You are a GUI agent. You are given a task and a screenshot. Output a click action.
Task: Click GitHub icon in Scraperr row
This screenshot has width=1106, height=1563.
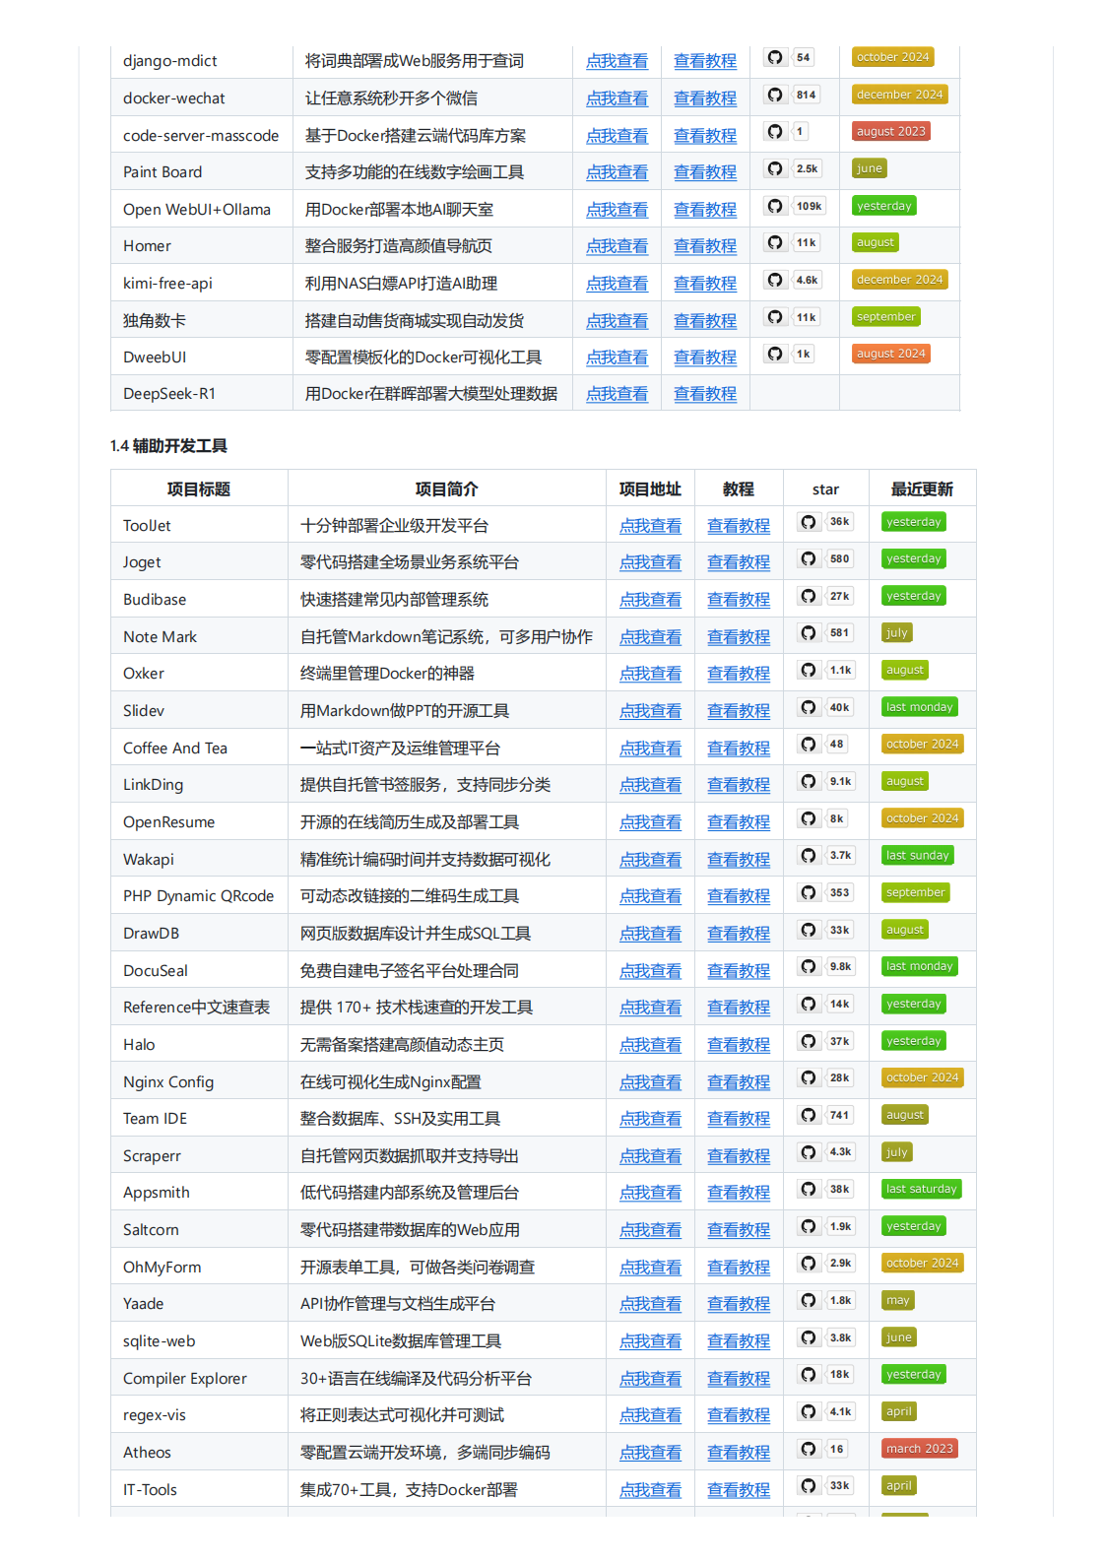[809, 1151]
